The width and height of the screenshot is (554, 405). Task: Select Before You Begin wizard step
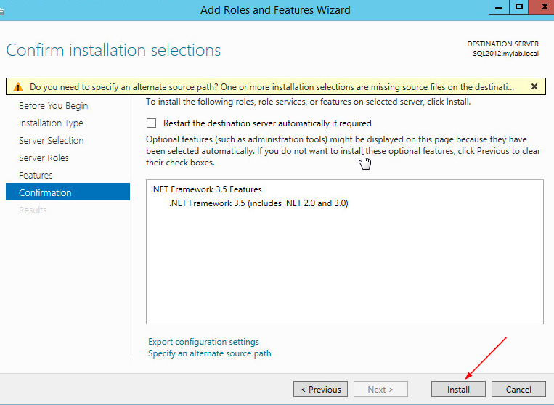[x=53, y=105]
